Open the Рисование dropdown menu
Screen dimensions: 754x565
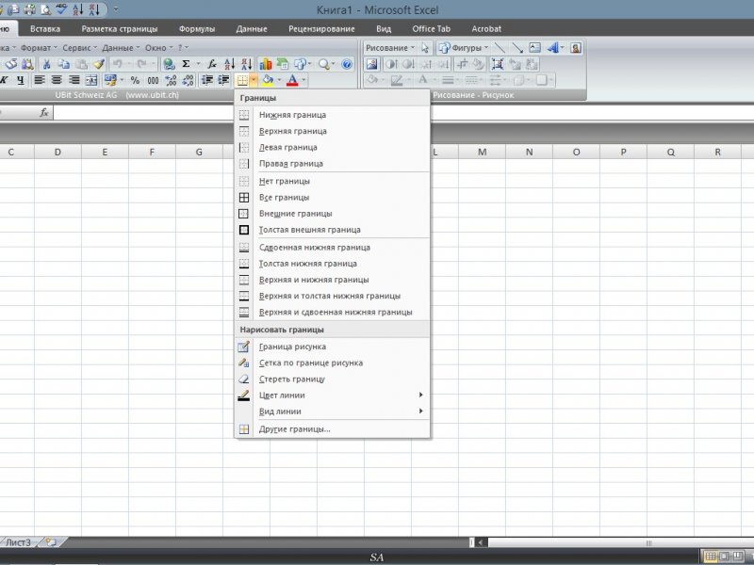(x=390, y=48)
